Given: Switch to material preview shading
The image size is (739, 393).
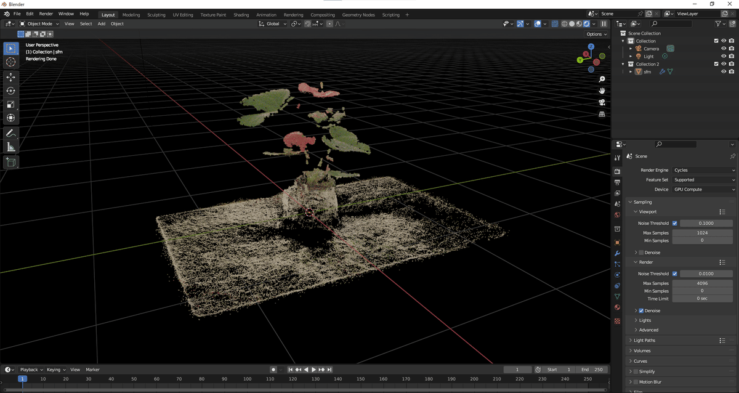Looking at the screenshot, I should [x=579, y=24].
